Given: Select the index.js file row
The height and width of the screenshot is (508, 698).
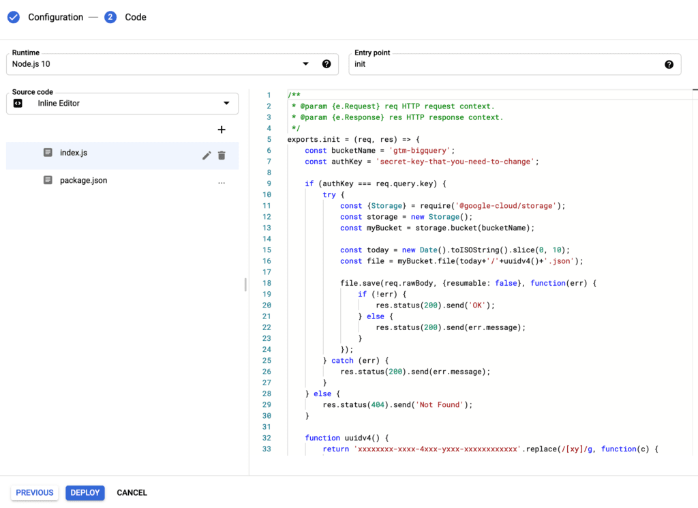Looking at the screenshot, I should [x=123, y=155].
